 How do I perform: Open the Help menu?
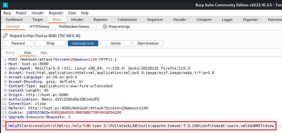(x=85, y=13)
